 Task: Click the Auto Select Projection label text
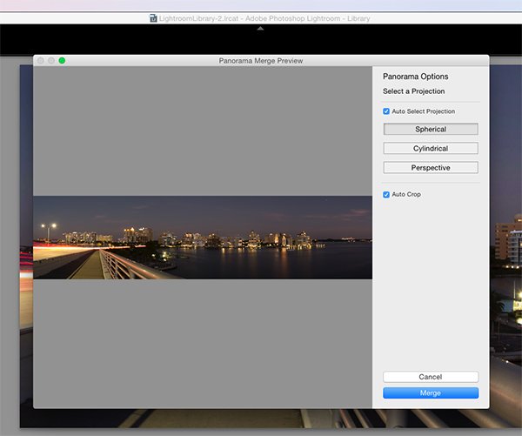(x=423, y=111)
